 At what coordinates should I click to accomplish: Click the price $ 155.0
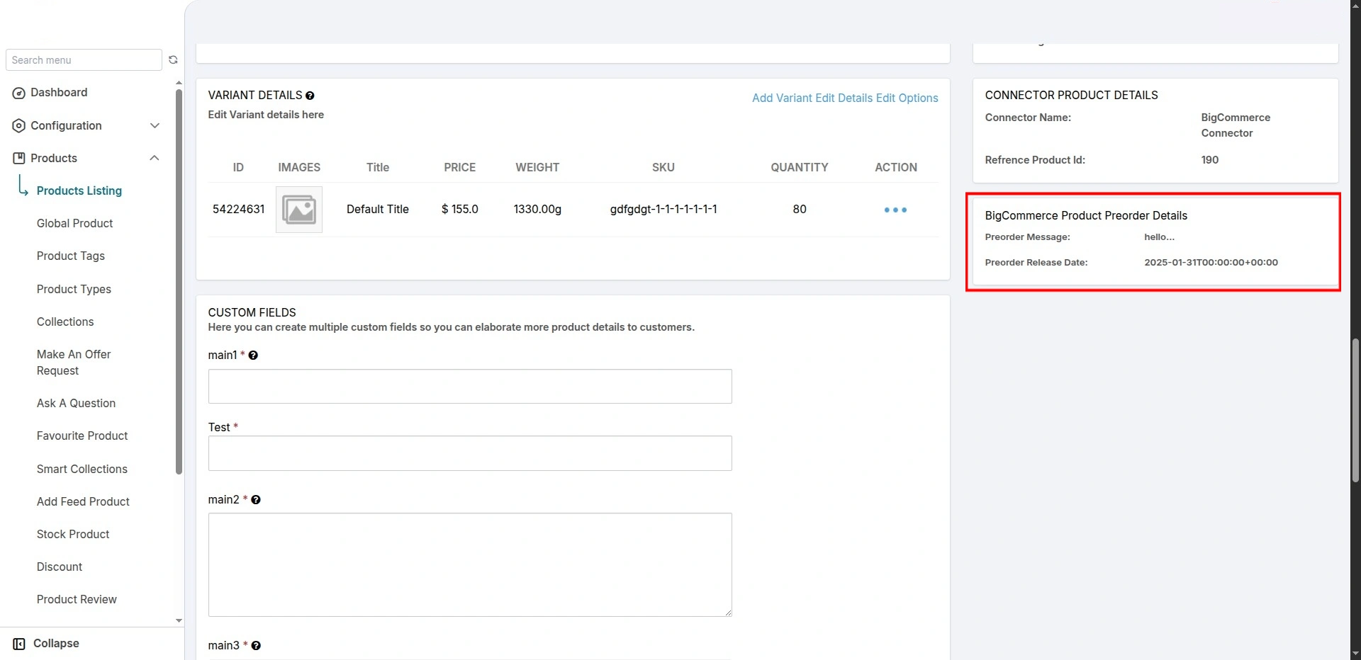[459, 210]
